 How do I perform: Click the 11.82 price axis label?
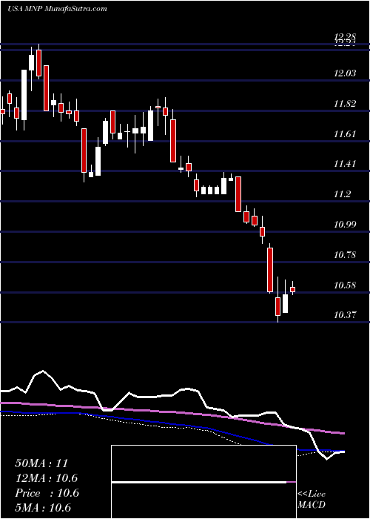point(345,104)
